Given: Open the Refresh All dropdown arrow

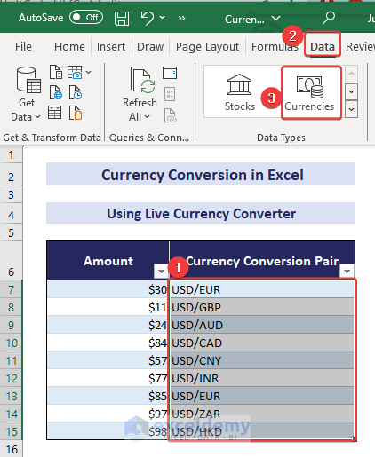Looking at the screenshot, I should click(x=148, y=117).
